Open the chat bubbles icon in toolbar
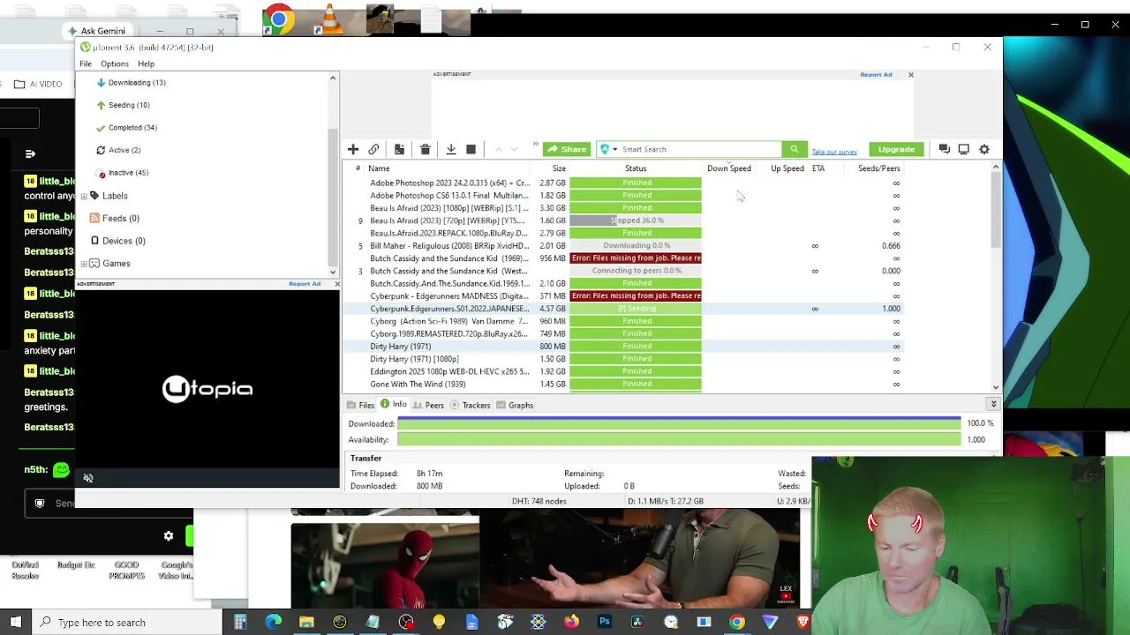The image size is (1130, 635). coord(944,149)
